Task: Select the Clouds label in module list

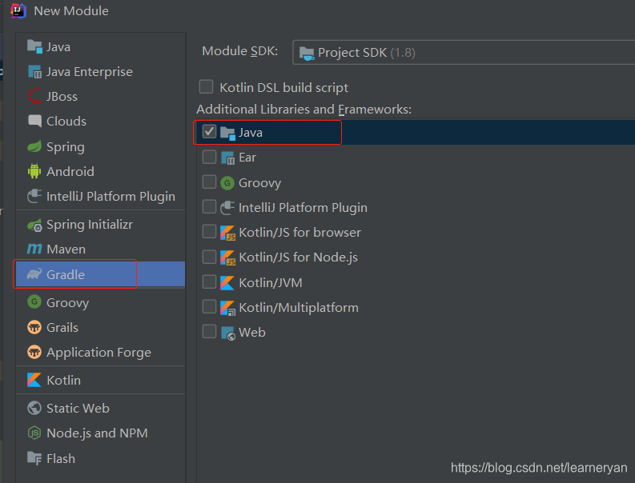Action: click(x=66, y=122)
